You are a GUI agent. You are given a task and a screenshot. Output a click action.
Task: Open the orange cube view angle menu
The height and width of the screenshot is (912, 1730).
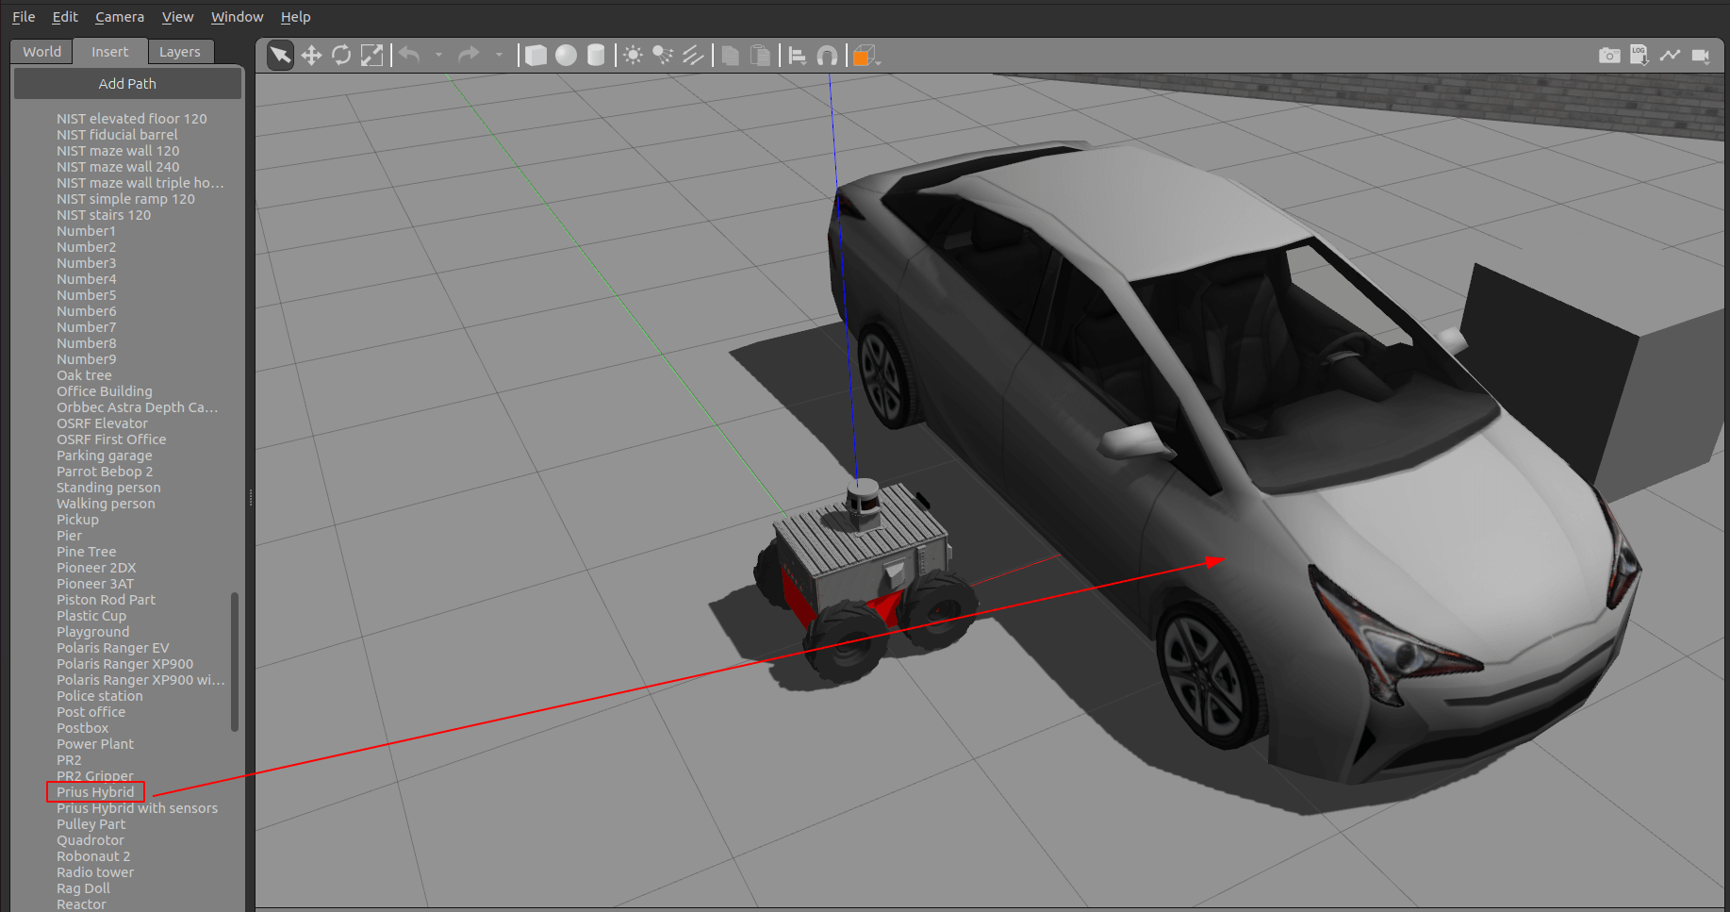click(865, 57)
